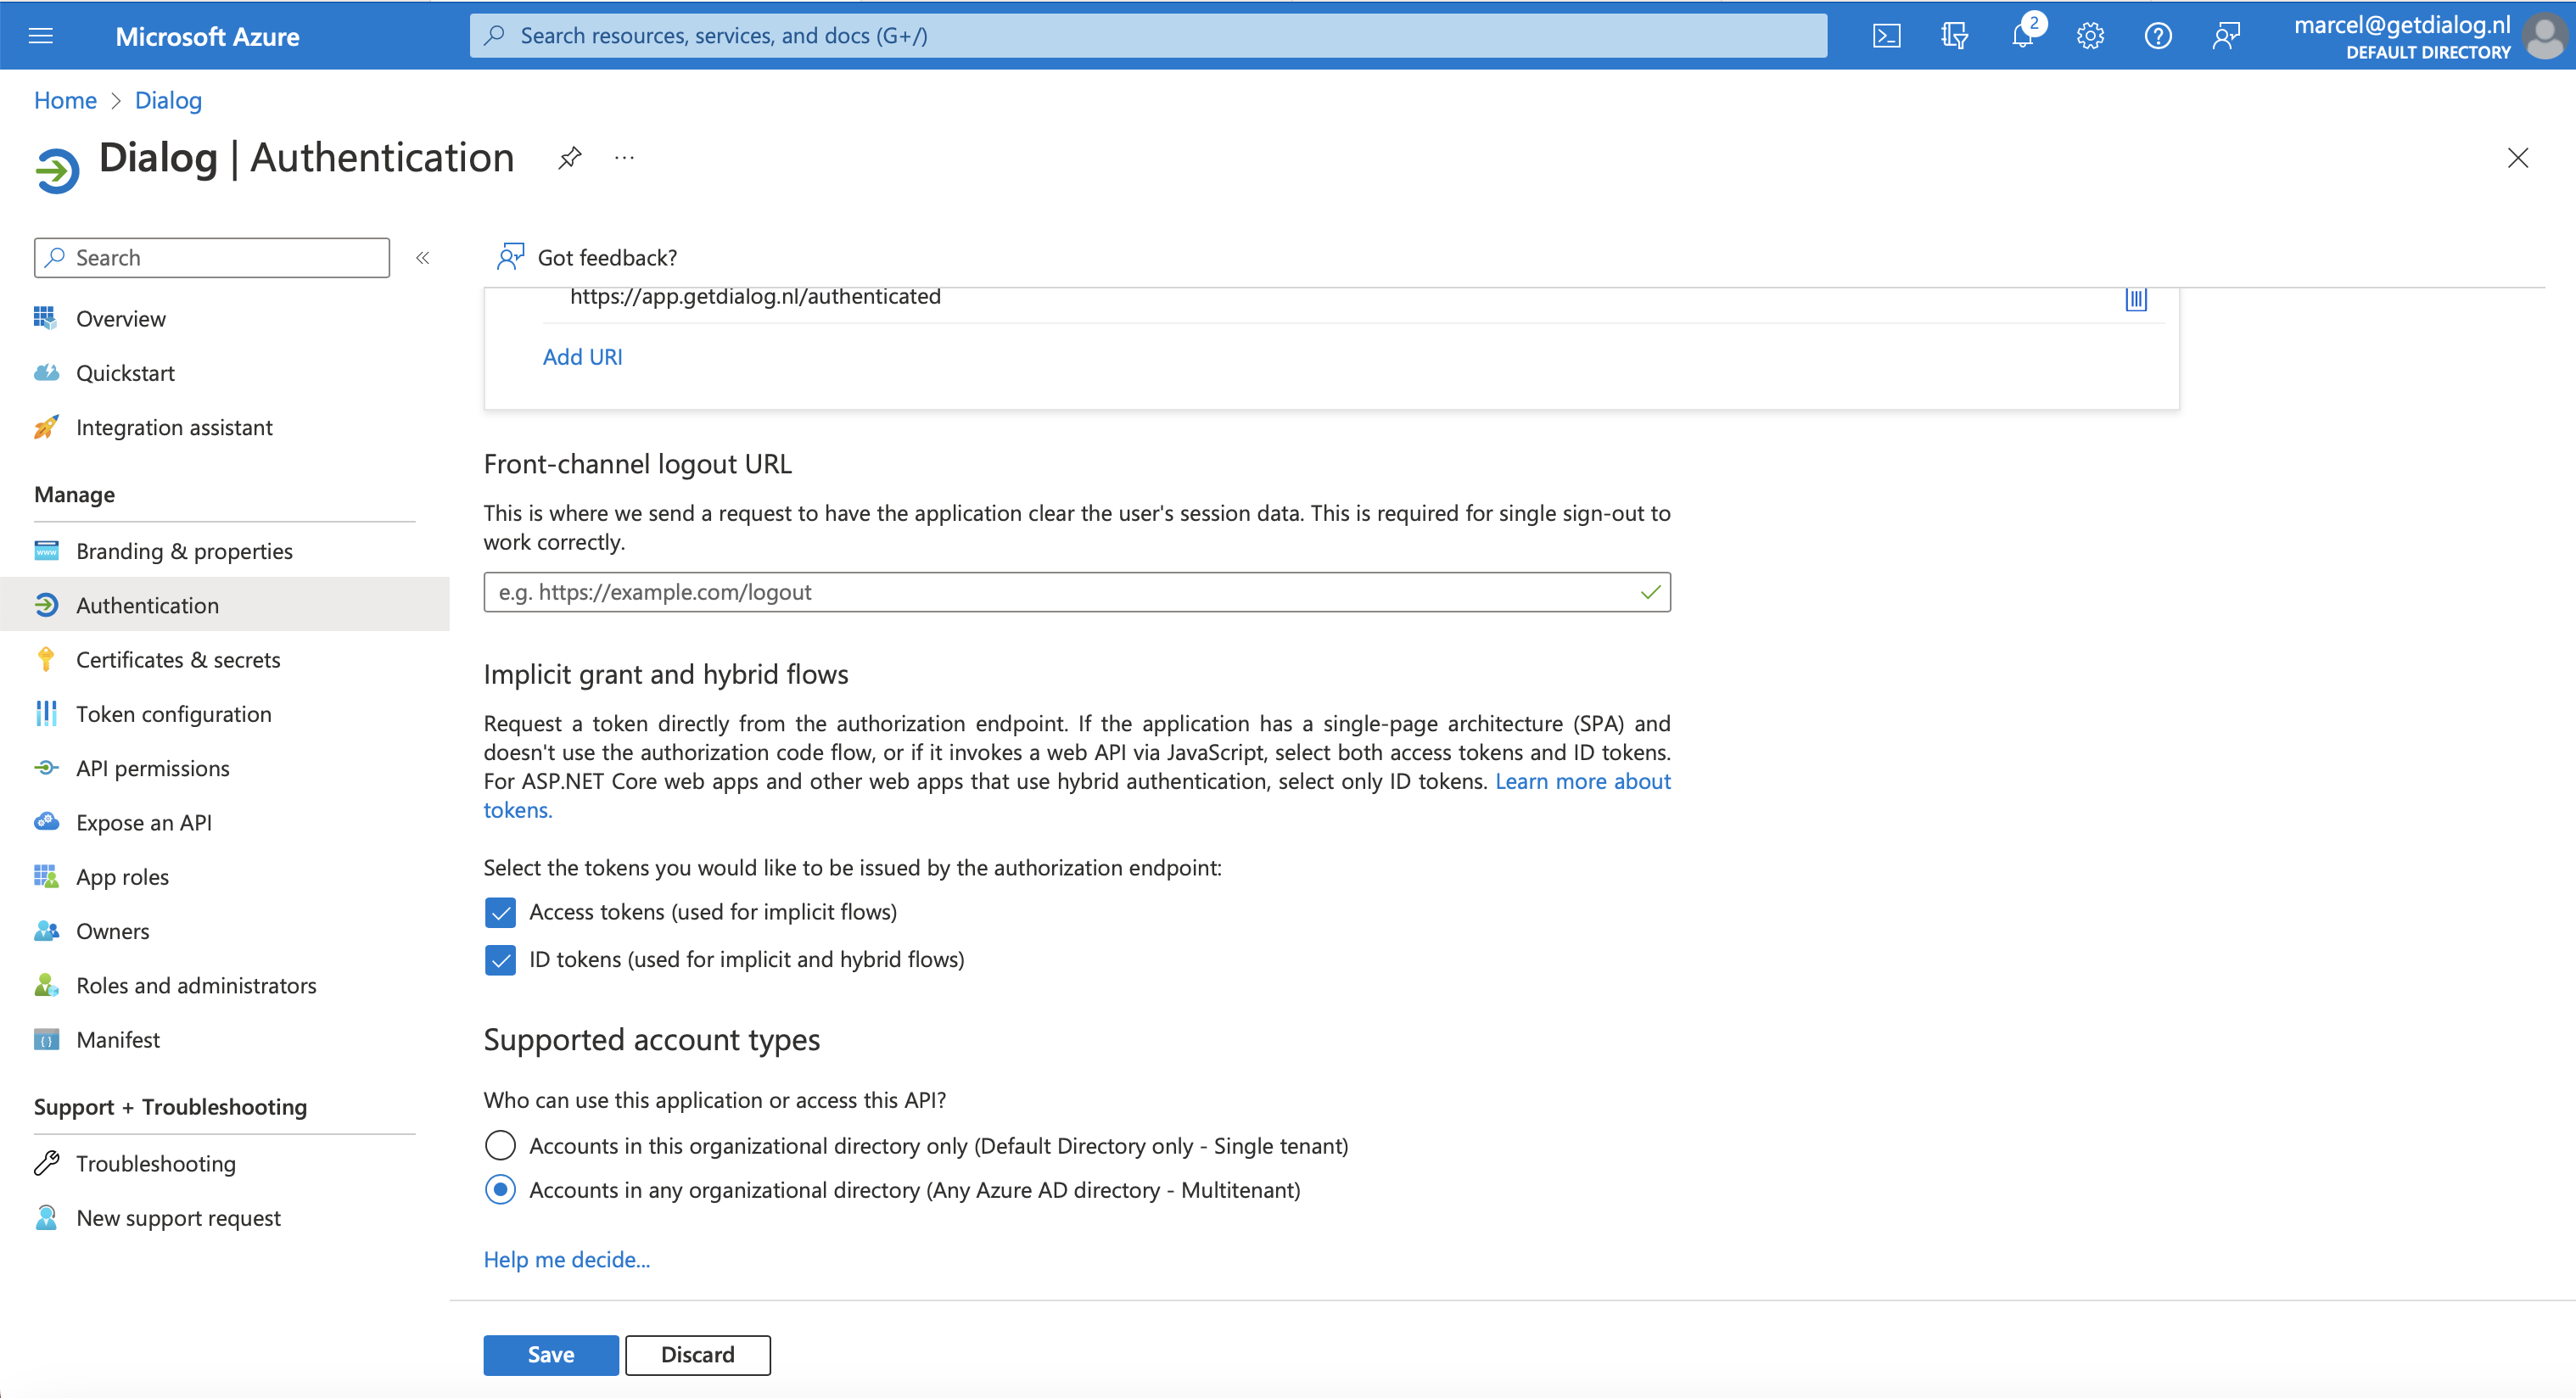Viewport: 2576px width, 1398px height.
Task: Open portal settings gear
Action: tap(2090, 36)
